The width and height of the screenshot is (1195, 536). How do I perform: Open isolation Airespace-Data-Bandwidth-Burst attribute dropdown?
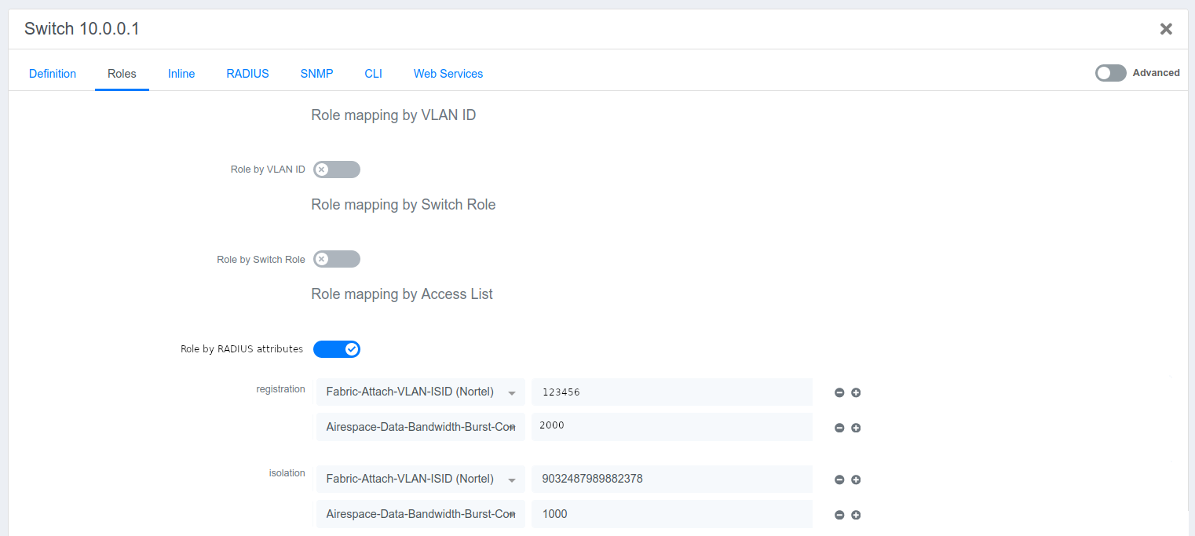[421, 514]
